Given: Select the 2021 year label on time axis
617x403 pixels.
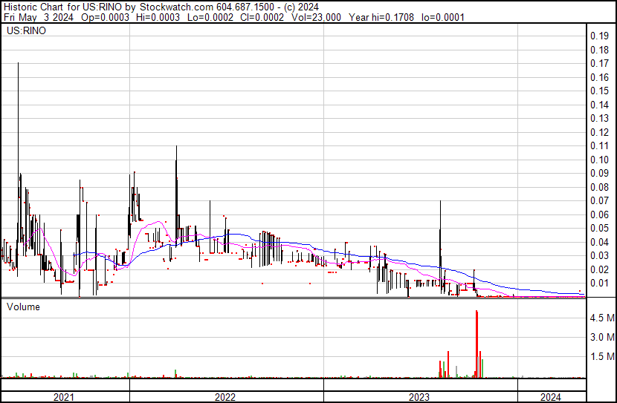Looking at the screenshot, I should [65, 396].
